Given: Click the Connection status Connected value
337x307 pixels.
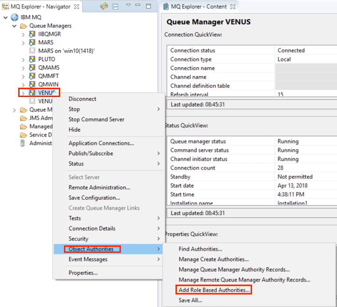Looking at the screenshot, I should (x=291, y=50).
